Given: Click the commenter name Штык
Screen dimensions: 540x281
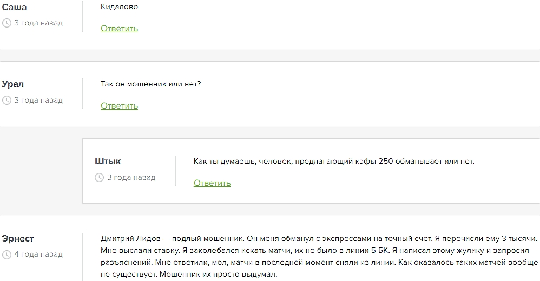Looking at the screenshot, I should point(108,162).
